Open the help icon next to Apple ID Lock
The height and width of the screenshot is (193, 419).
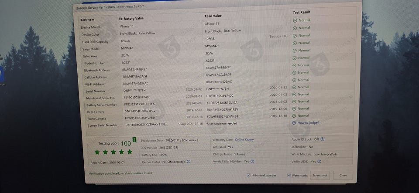tap(322, 139)
